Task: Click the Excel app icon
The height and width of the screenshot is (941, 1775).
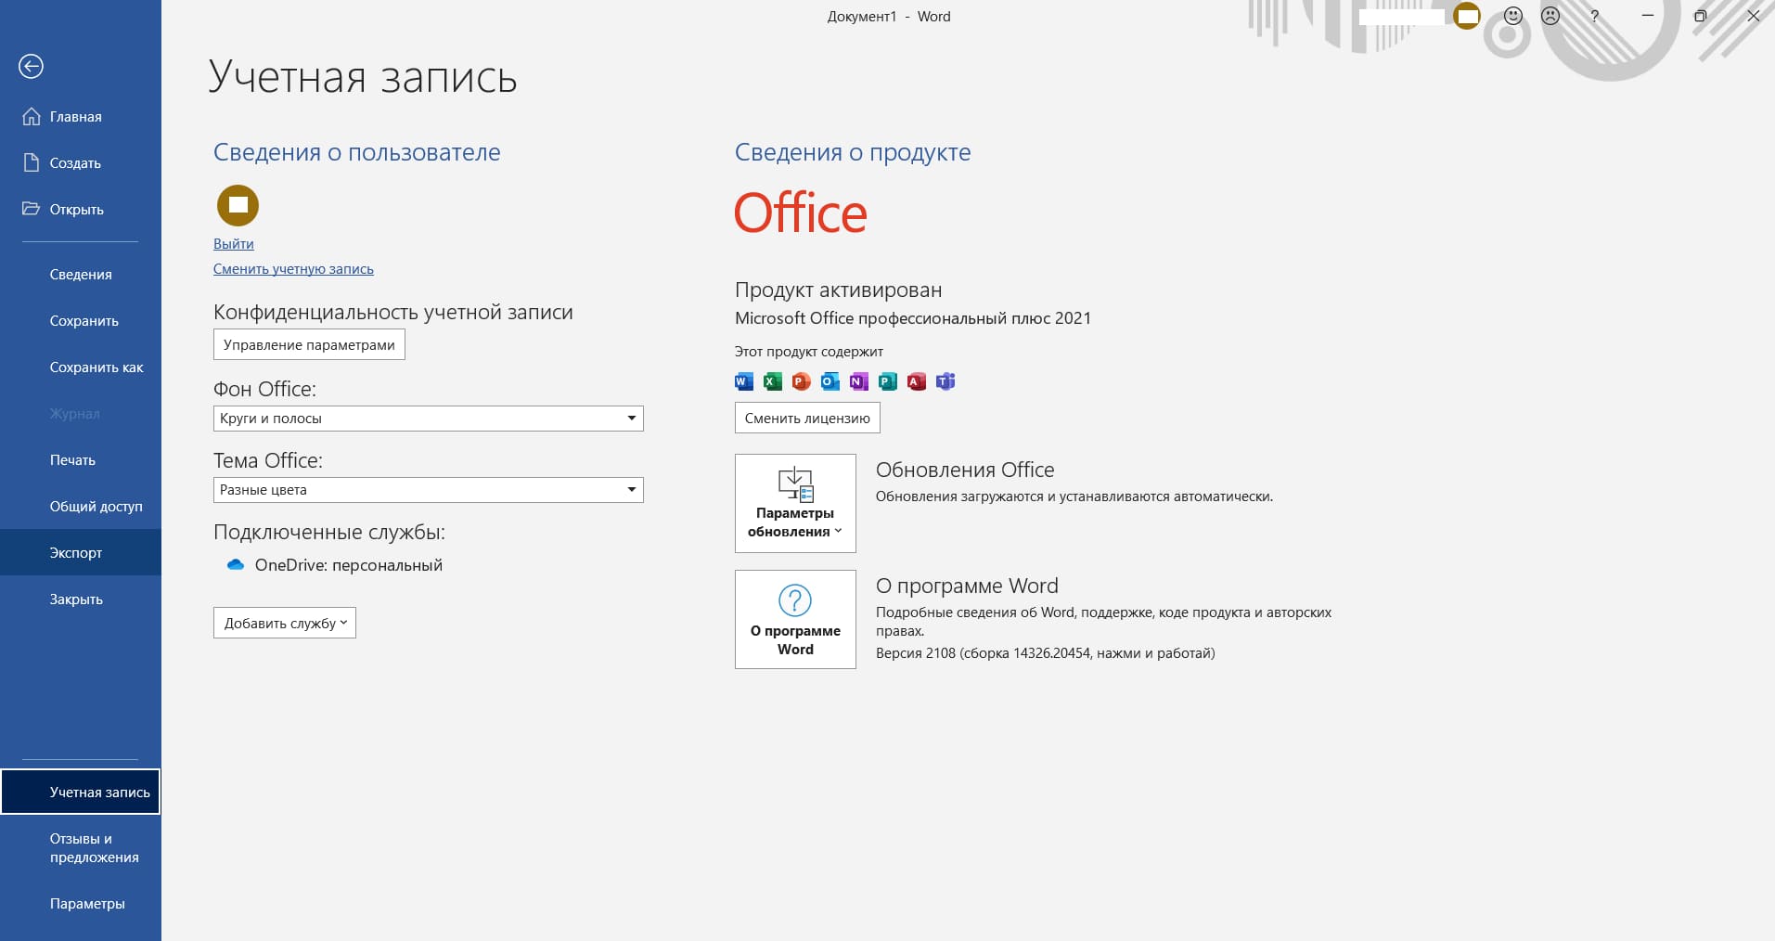Action: click(773, 381)
